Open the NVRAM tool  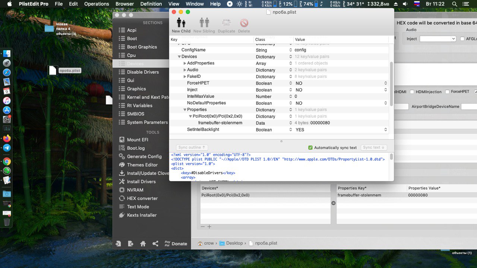tap(135, 190)
